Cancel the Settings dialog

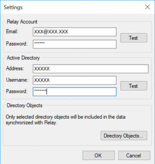pyautogui.click(x=134, y=155)
